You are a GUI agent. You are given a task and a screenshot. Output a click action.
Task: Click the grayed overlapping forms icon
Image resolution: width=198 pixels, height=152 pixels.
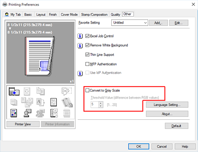(x=27, y=102)
